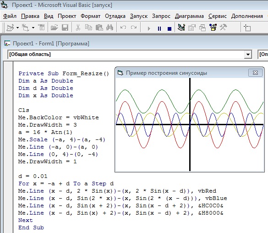
Task: Open the Отладка menu
Action: pyautogui.click(x=115, y=16)
